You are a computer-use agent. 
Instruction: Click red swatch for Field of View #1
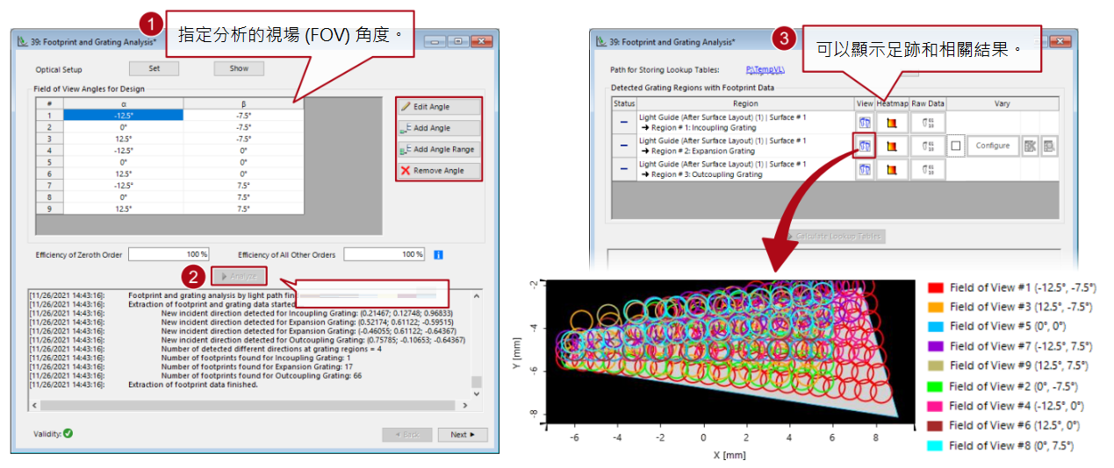(x=935, y=287)
